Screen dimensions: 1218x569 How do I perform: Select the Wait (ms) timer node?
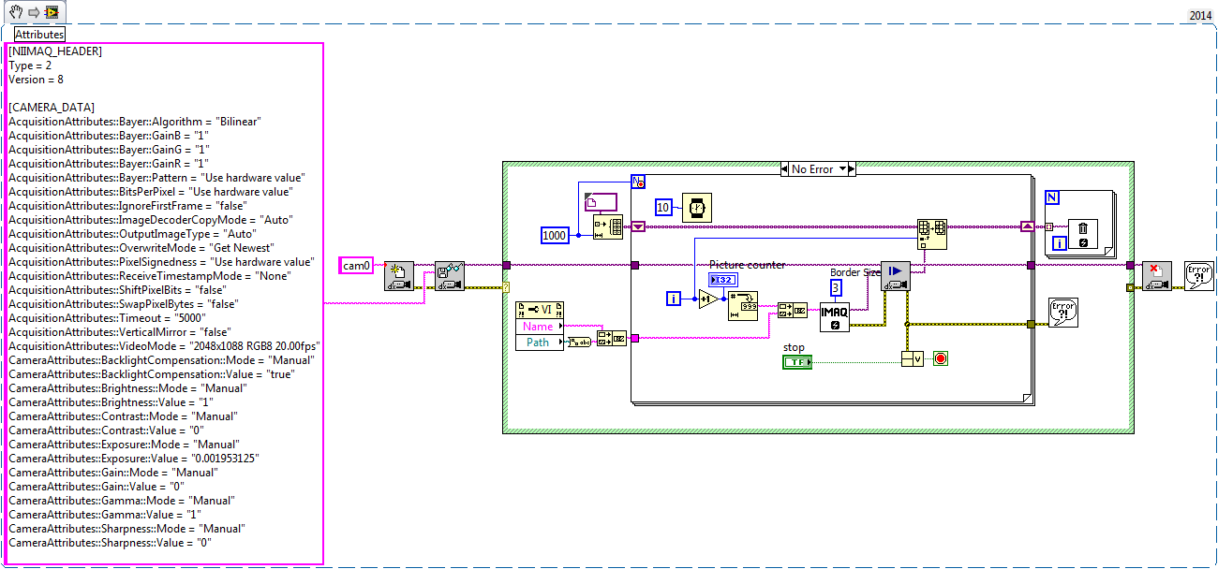(695, 207)
